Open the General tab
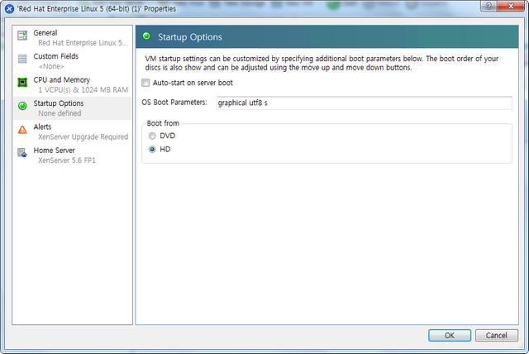This screenshot has width=529, height=354. 72,37
